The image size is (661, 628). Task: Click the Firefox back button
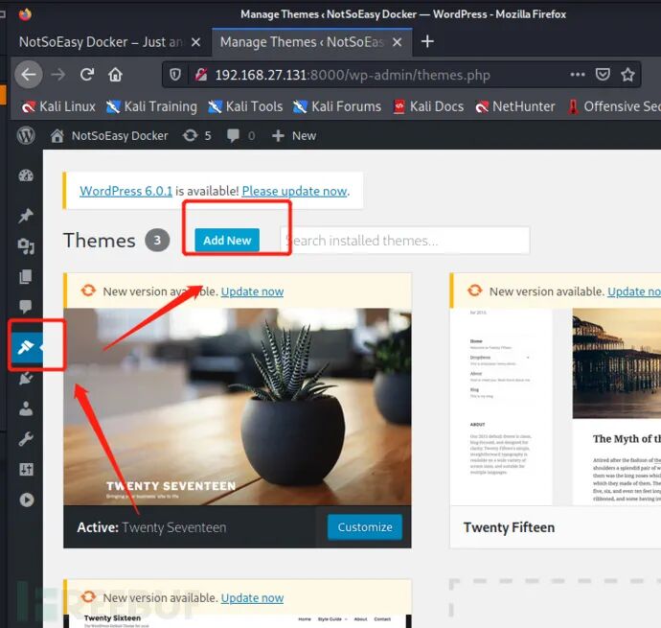pos(29,75)
